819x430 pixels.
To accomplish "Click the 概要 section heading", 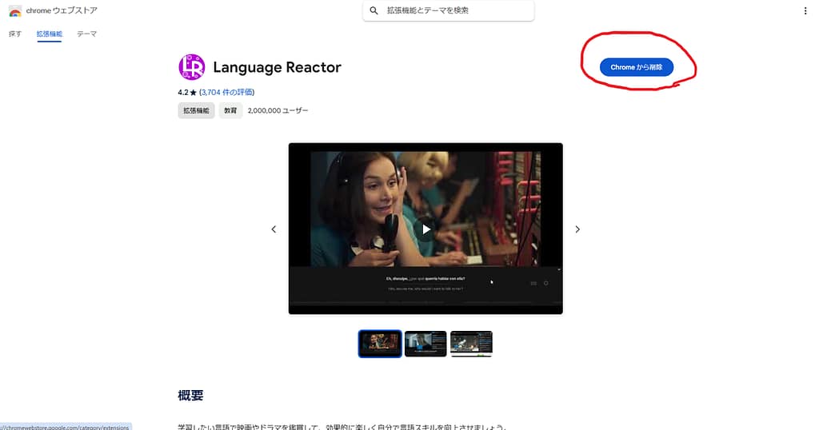I will click(x=191, y=396).
